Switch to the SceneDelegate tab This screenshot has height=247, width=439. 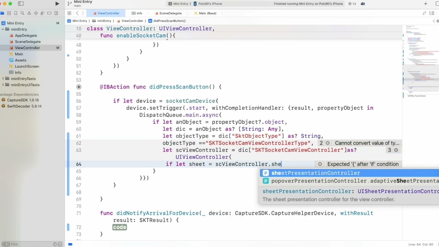tap(168, 13)
